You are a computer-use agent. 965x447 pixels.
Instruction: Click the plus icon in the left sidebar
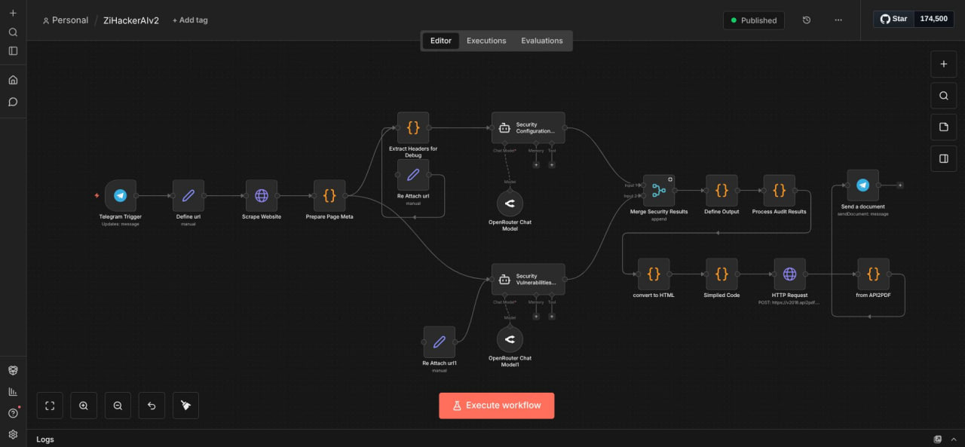[13, 14]
